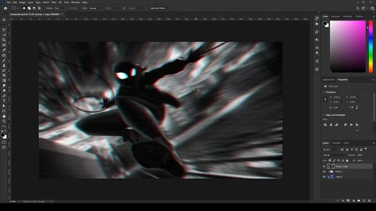The image size is (376, 211).
Task: Click Add layer style fx icon
Action: (343, 200)
